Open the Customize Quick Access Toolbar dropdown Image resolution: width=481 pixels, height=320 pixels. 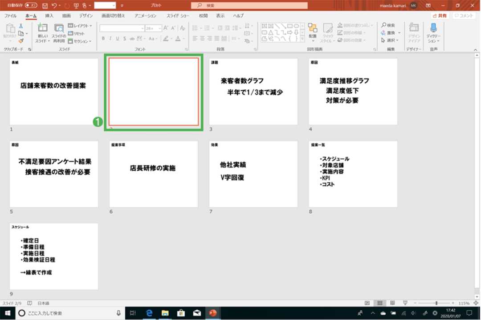coord(122,5)
